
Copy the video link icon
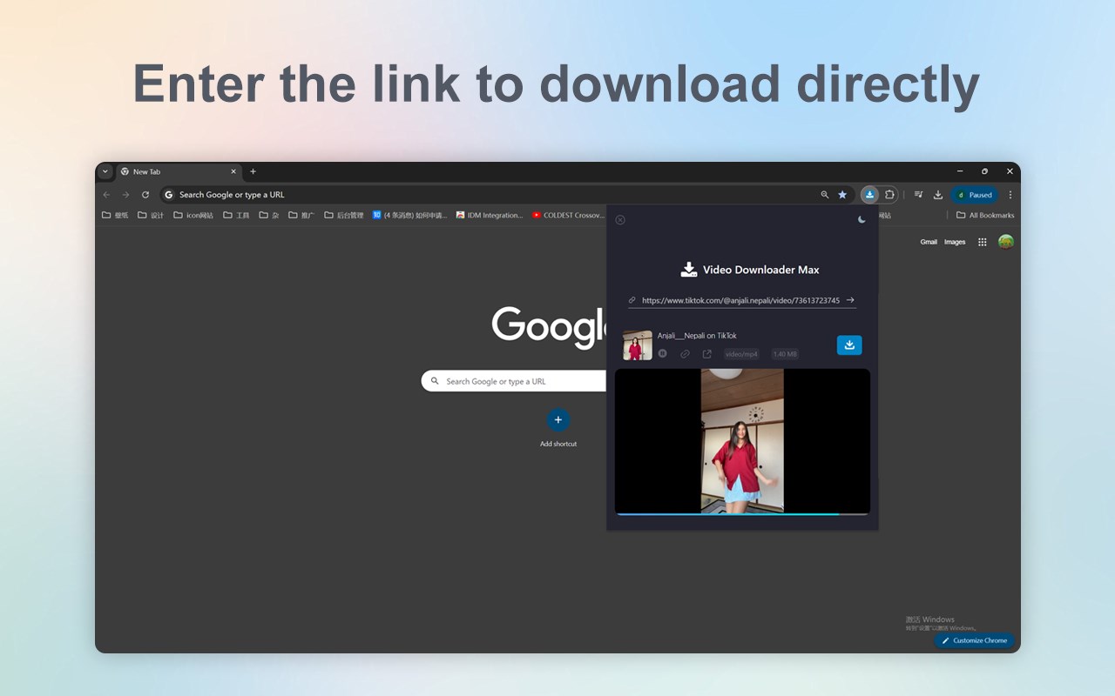685,353
